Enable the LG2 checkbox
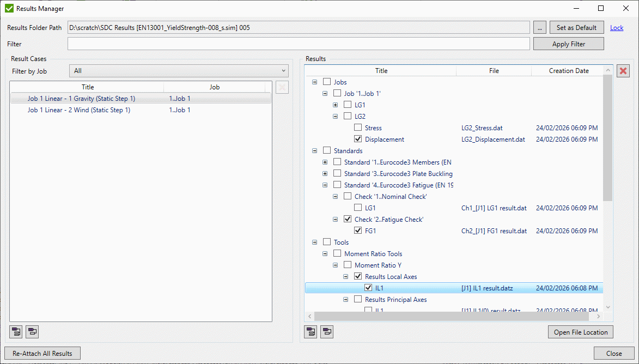This screenshot has height=364, width=639. click(348, 116)
